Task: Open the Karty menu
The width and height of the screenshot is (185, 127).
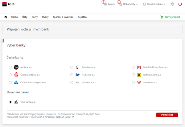Action: pos(35,17)
